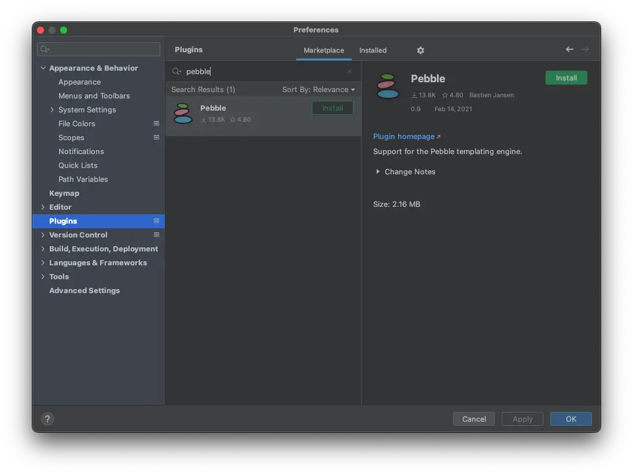Click the download count in the details pane
Screen dimensions: 633x475
tap(423, 95)
